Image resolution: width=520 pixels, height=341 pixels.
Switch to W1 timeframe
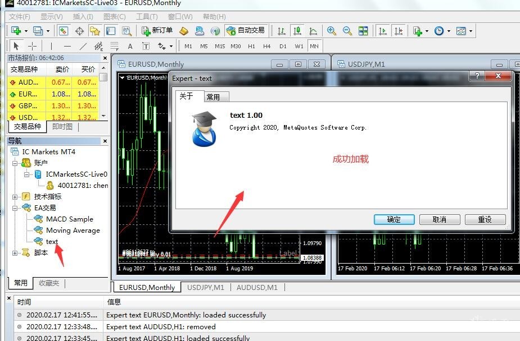point(299,46)
